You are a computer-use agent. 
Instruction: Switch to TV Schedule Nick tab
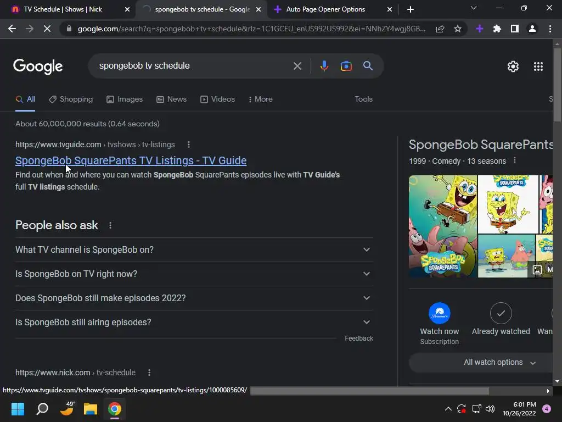pos(63,9)
